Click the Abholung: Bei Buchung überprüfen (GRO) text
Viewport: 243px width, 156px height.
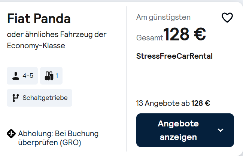[58, 138]
